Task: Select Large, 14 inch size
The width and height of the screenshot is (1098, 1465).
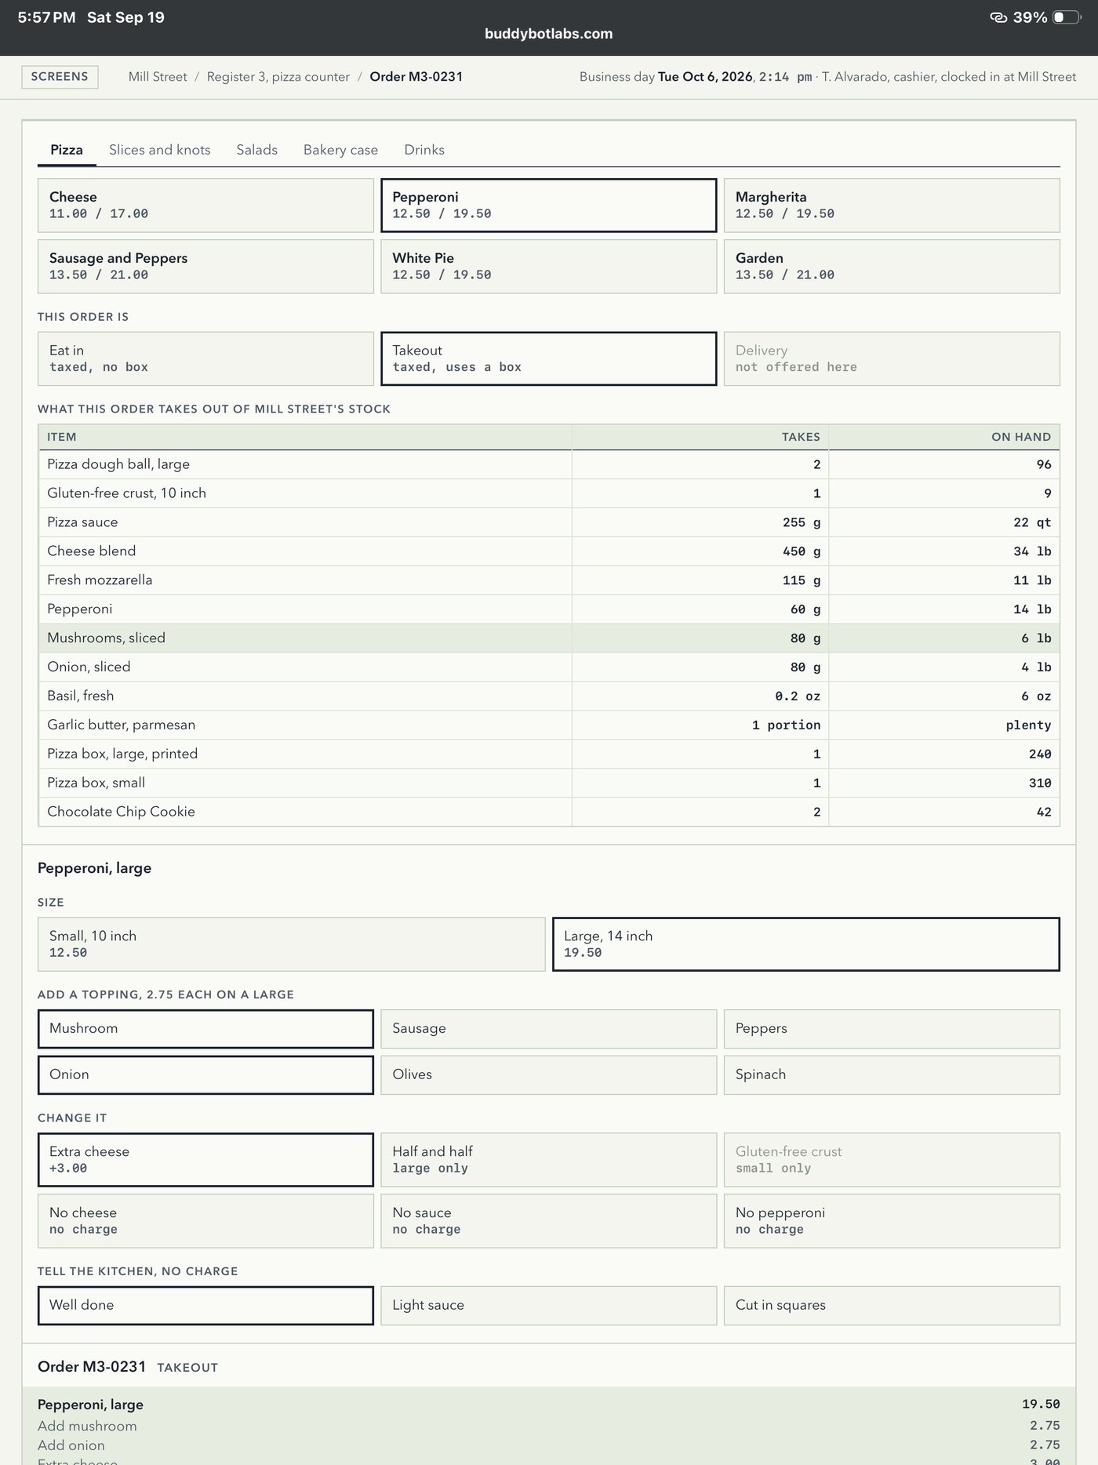Action: point(806,944)
